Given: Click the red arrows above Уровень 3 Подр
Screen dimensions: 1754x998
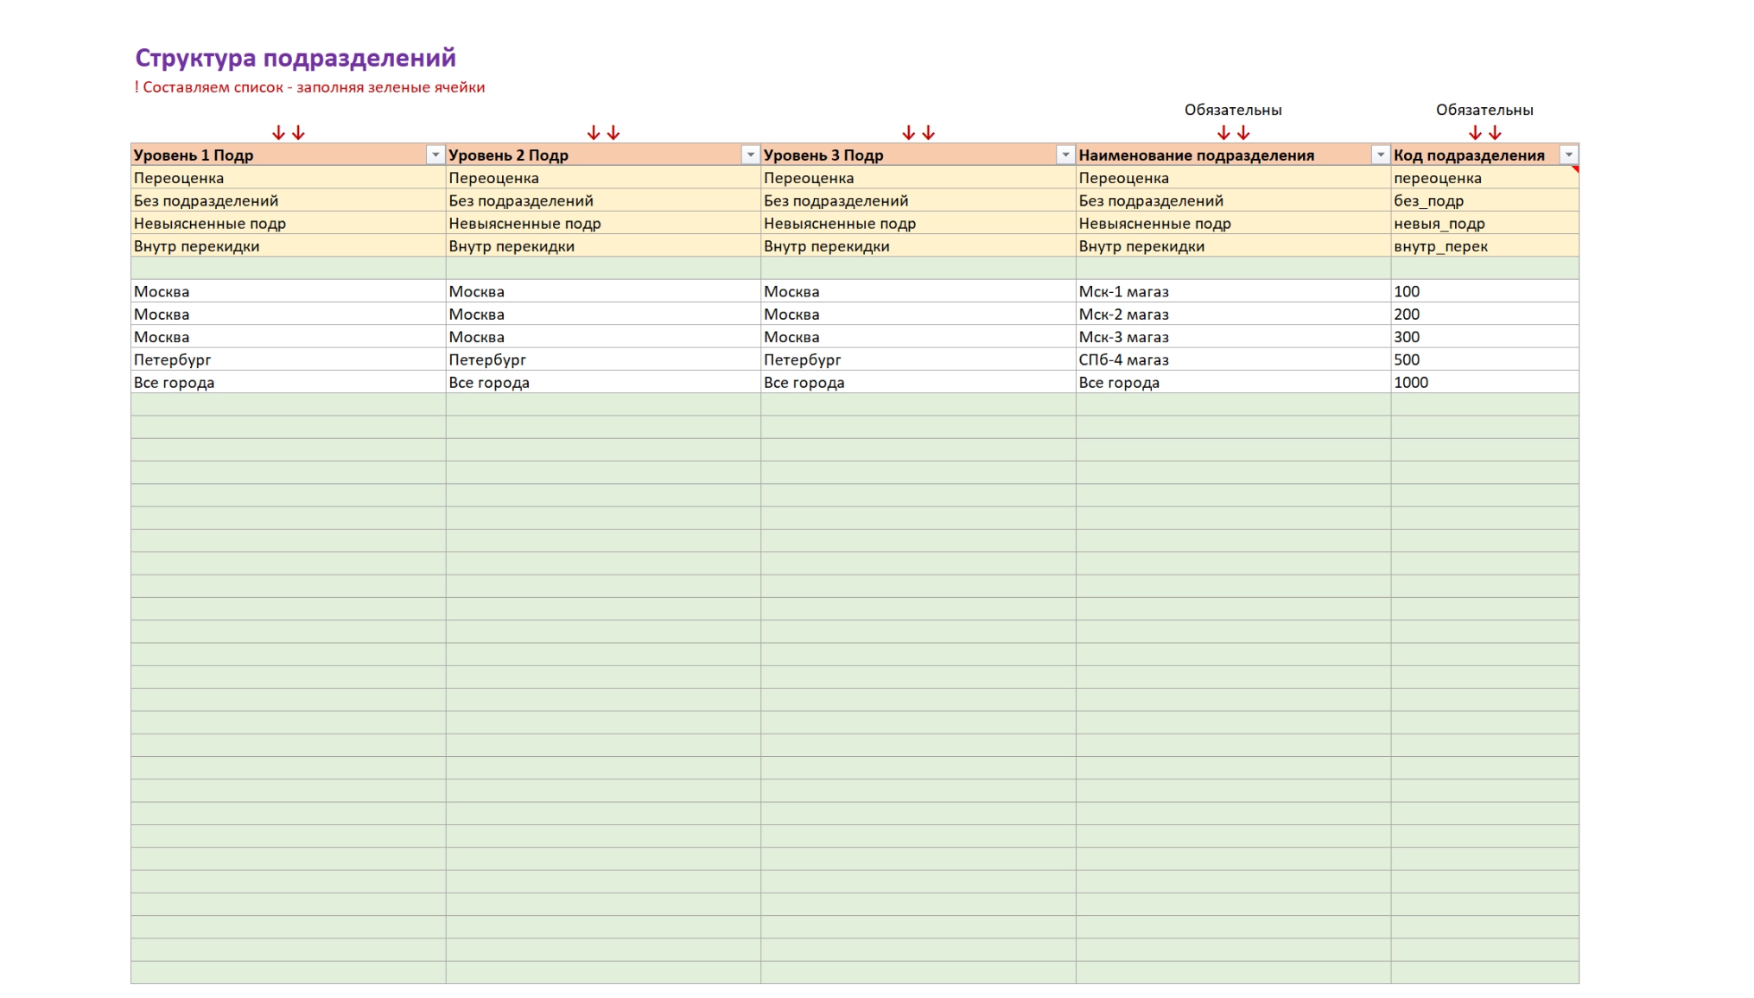Looking at the screenshot, I should (918, 133).
